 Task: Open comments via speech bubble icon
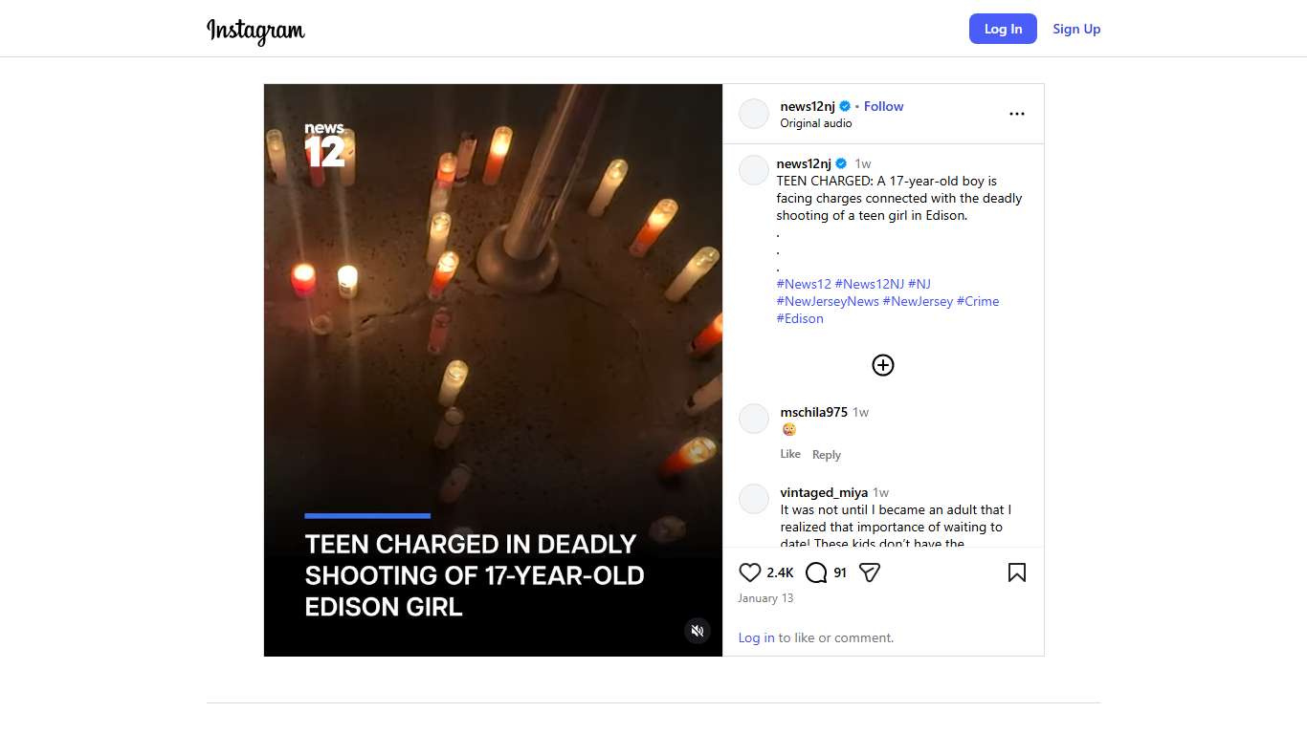click(816, 572)
